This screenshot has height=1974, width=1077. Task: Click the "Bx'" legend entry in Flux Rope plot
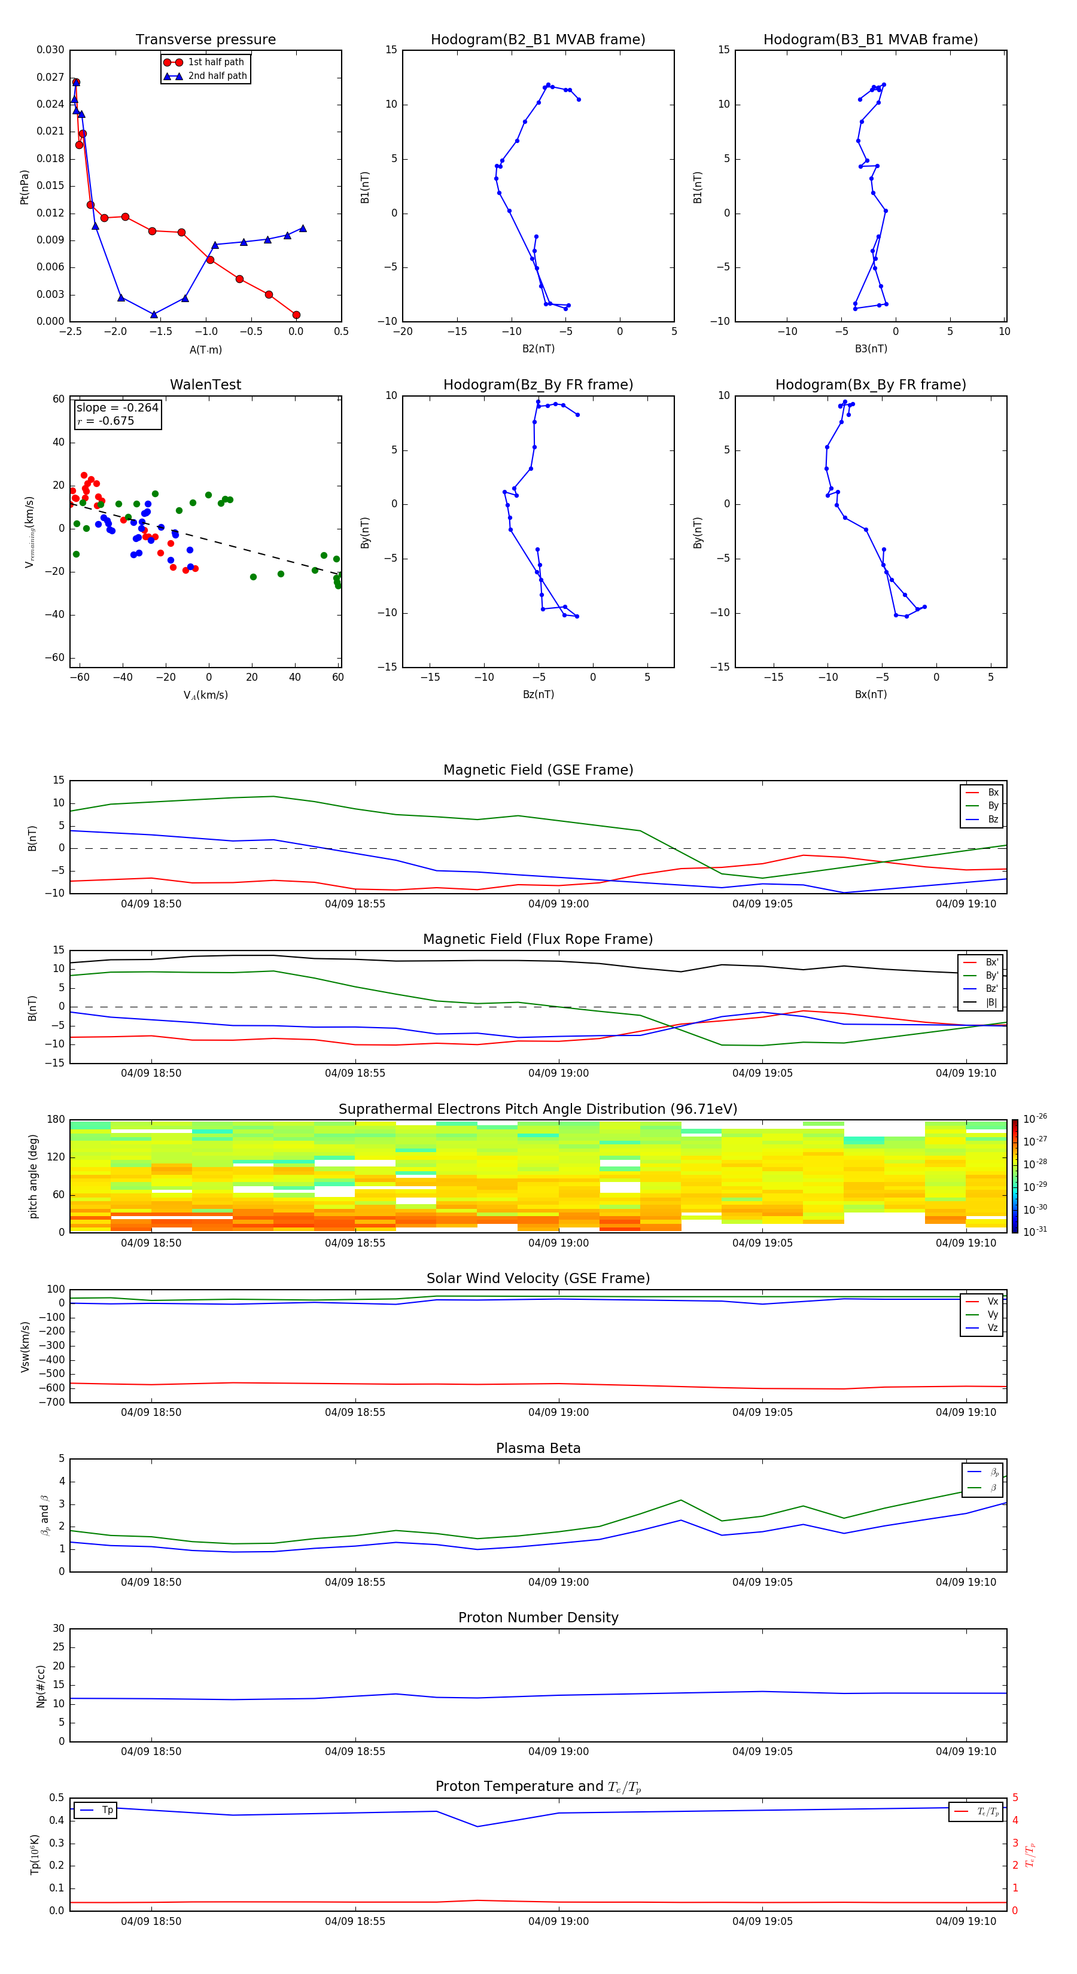[x=981, y=962]
